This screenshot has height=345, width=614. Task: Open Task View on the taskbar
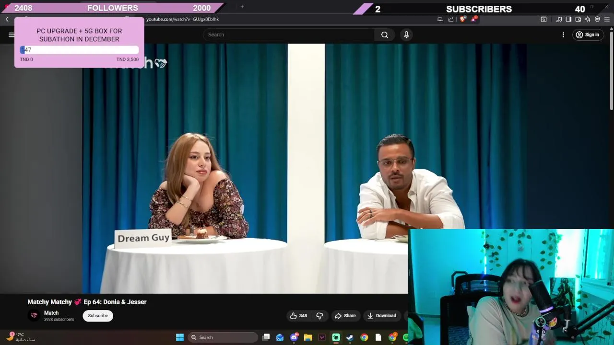(x=266, y=337)
